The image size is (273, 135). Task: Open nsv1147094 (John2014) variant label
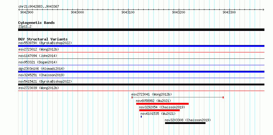[x=38, y=56]
